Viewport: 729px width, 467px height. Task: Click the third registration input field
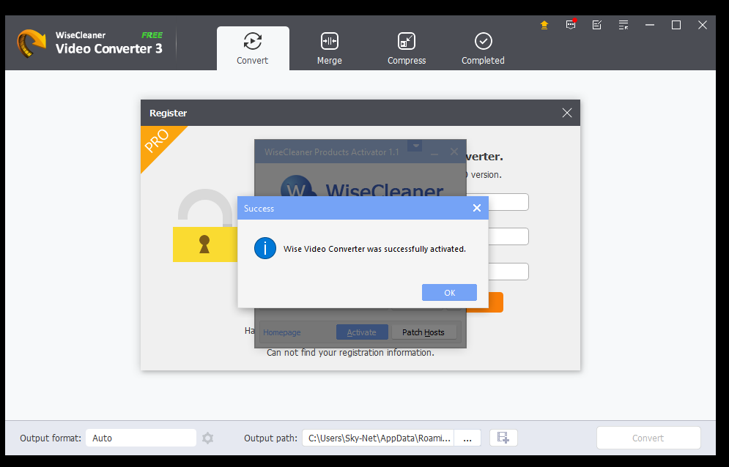pyautogui.click(x=508, y=272)
